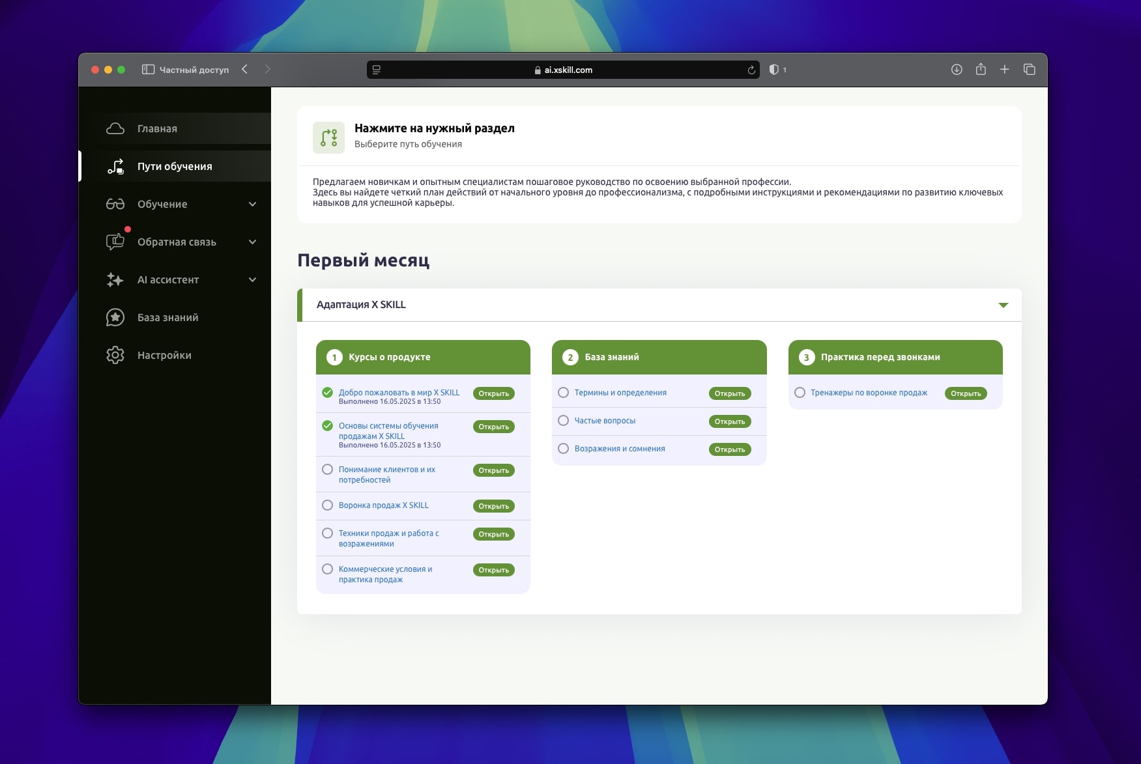Image resolution: width=1141 pixels, height=764 pixels.
Task: Click the lock icon before ai.xskill.com
Action: tap(538, 70)
